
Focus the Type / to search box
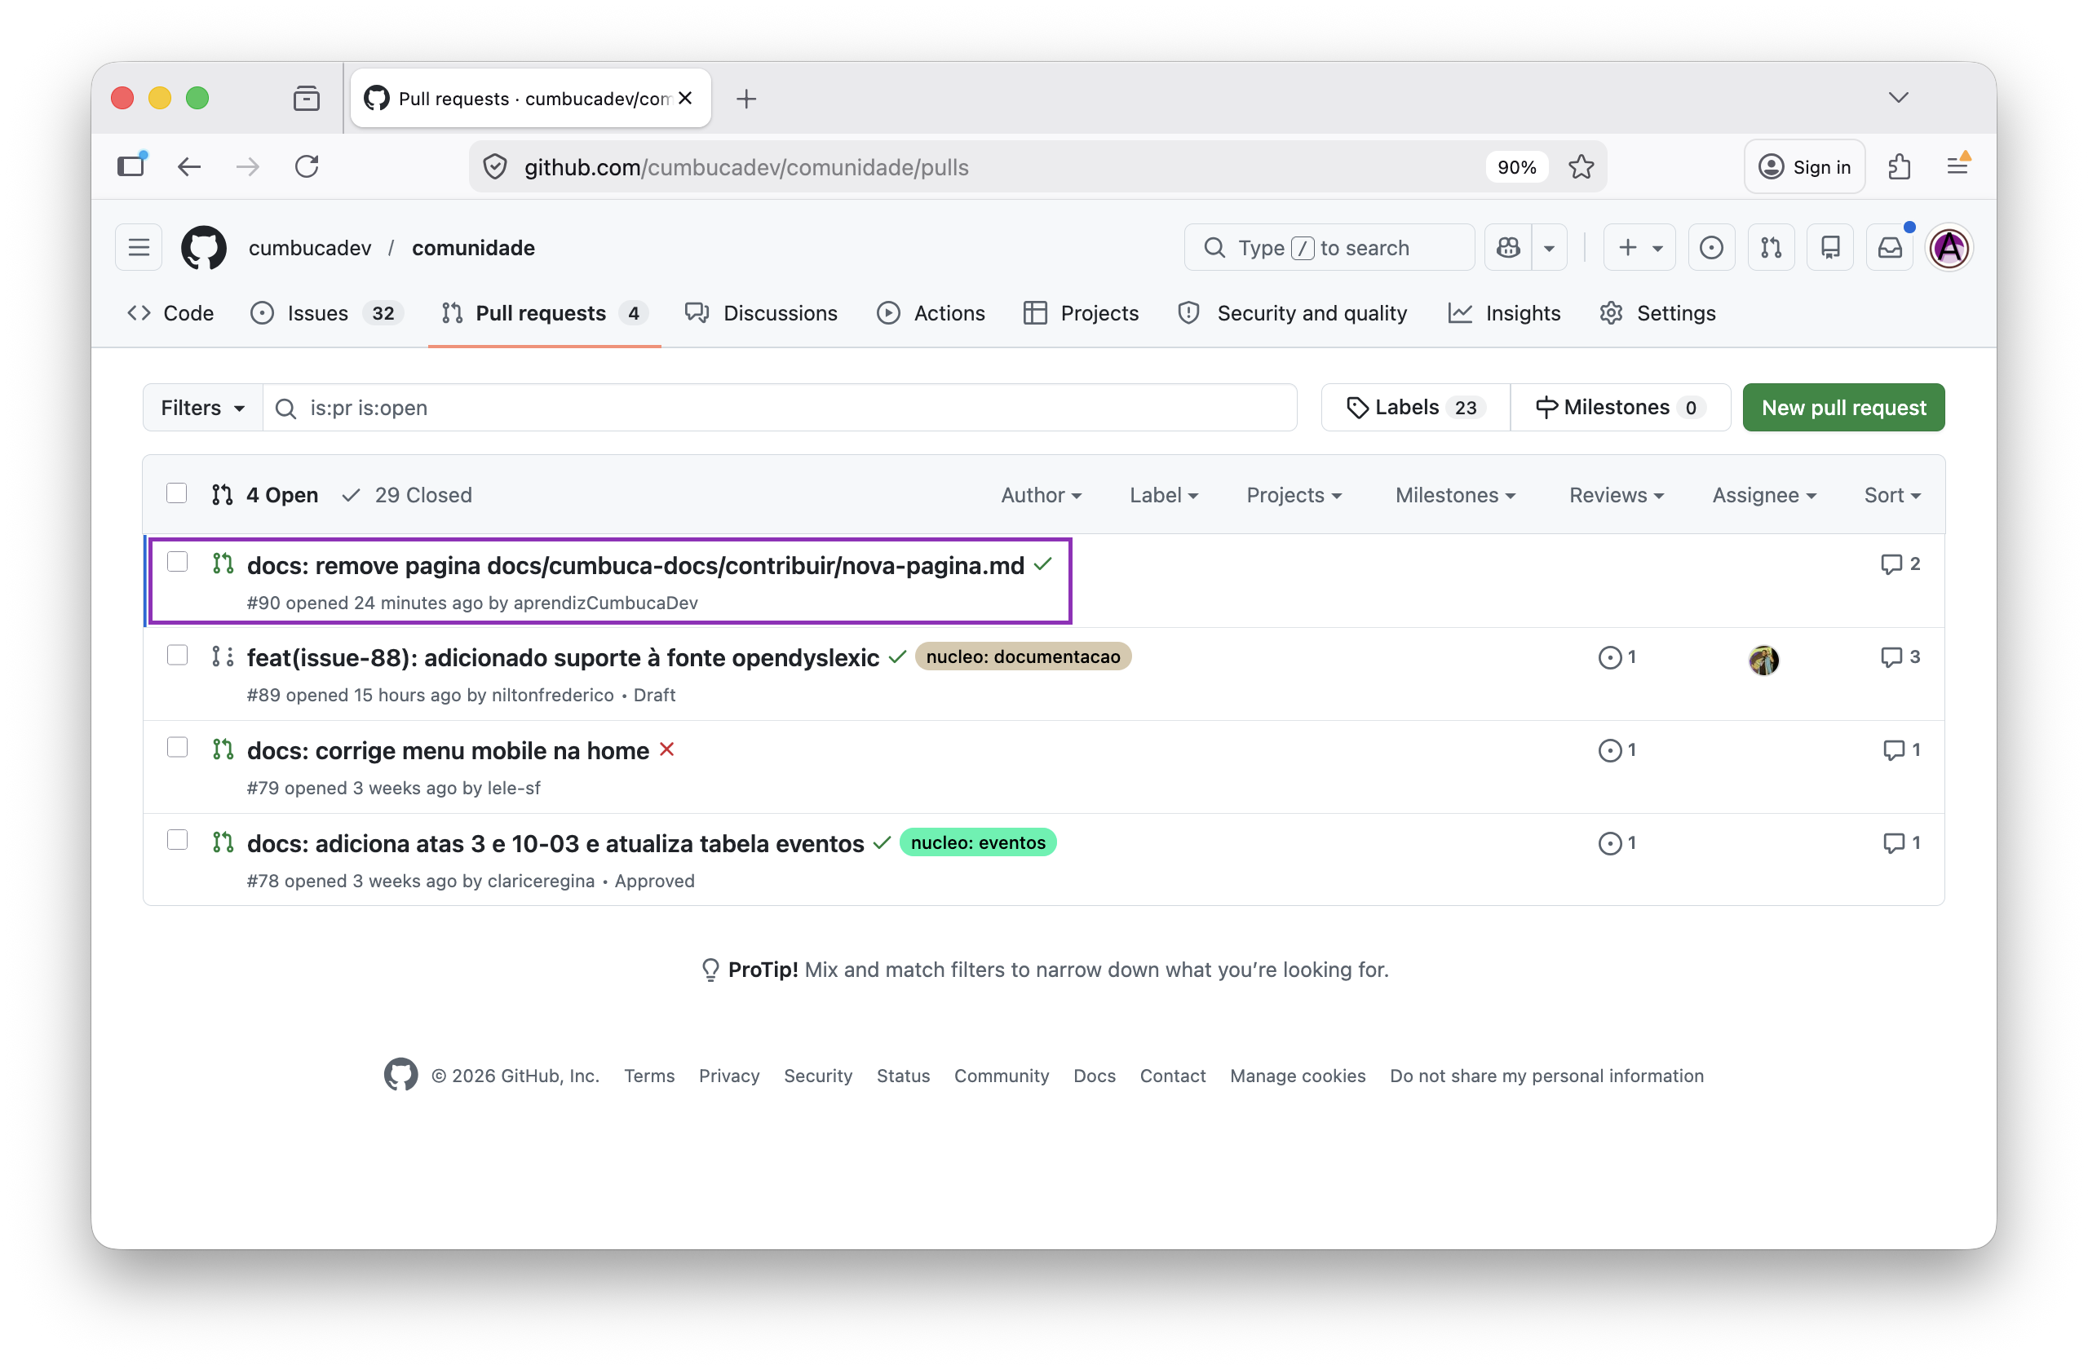[x=1329, y=248]
